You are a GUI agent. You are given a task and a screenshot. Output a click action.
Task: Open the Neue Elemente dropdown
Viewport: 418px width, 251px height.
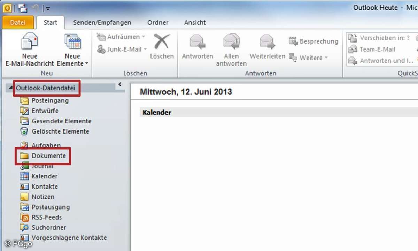point(72,63)
